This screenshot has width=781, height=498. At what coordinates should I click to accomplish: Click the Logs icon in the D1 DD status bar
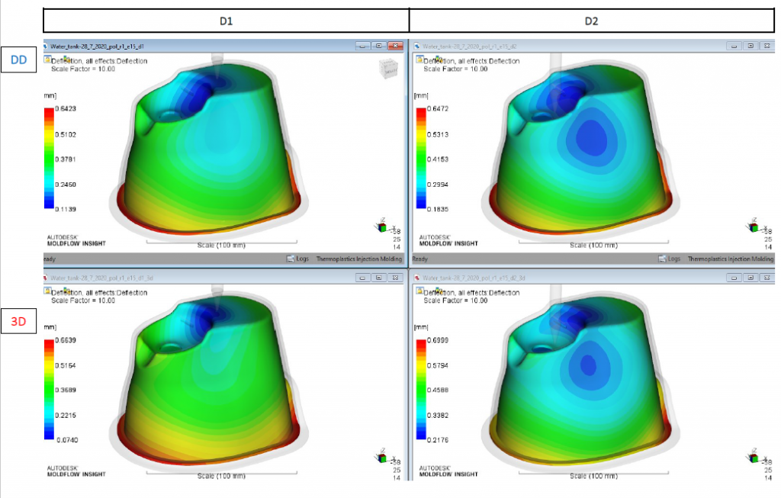pos(291,259)
